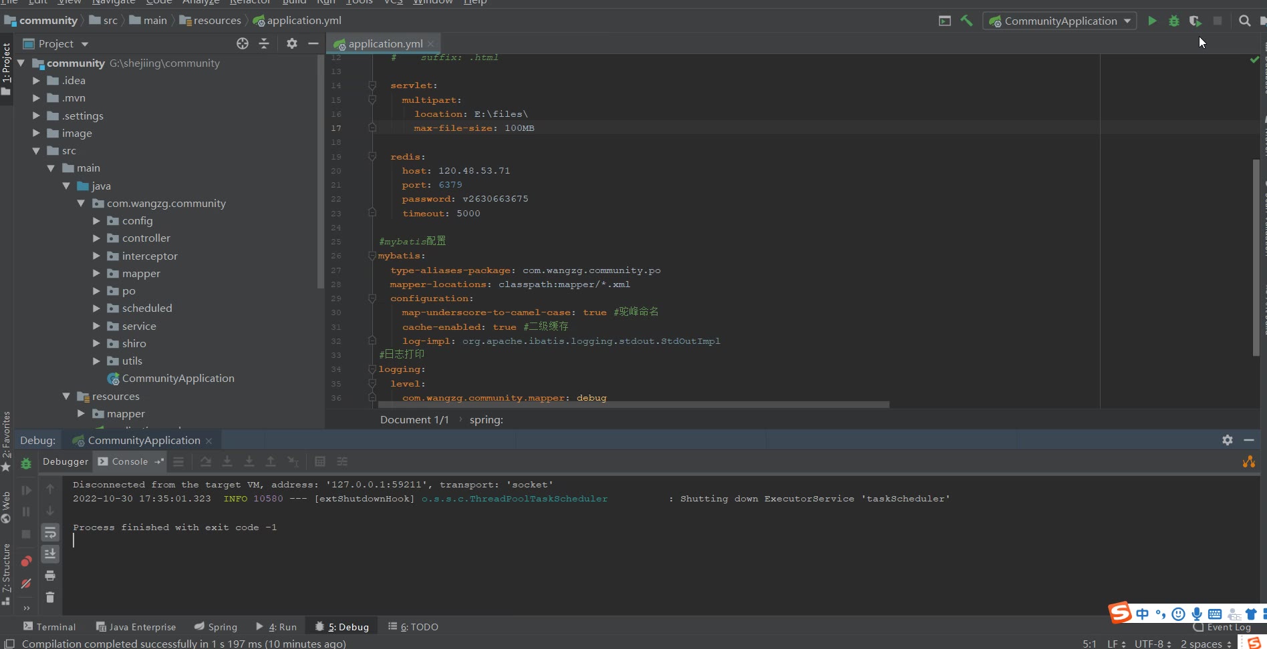The width and height of the screenshot is (1267, 649).
Task: Change the LF line separator setting
Action: coord(1116,644)
